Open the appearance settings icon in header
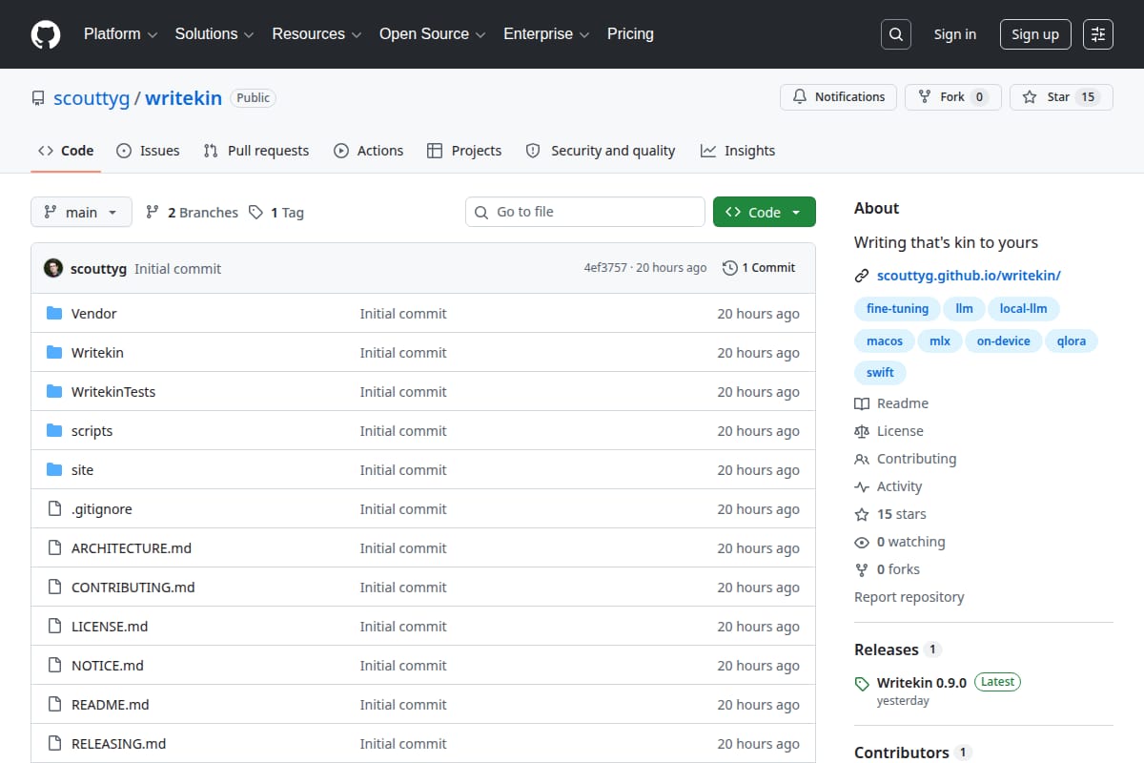The width and height of the screenshot is (1144, 763). click(x=1098, y=34)
